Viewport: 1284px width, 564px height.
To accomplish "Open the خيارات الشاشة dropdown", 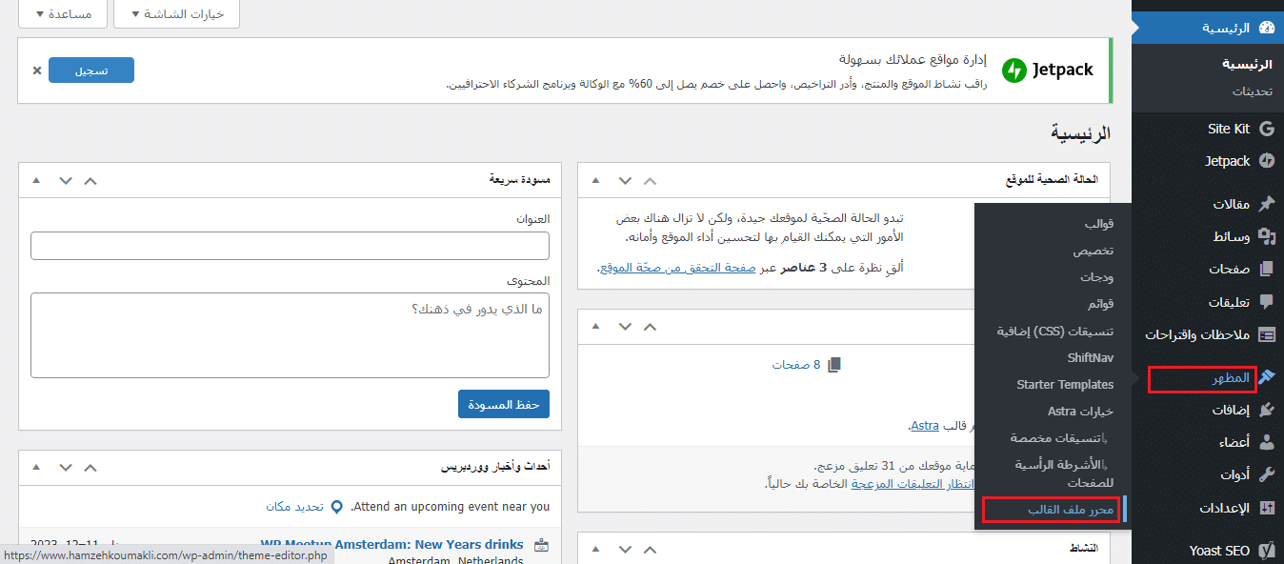I will [176, 14].
